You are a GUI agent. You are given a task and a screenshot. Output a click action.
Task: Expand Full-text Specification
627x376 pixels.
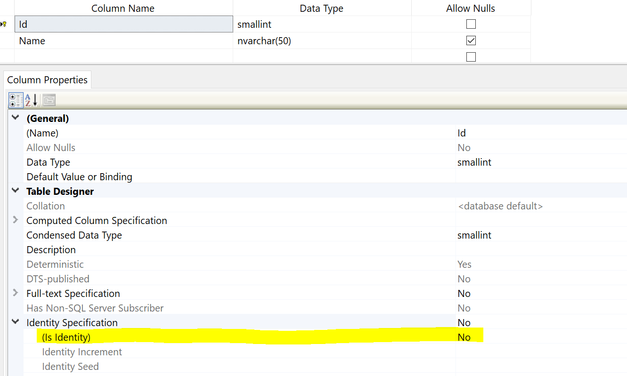[16, 293]
